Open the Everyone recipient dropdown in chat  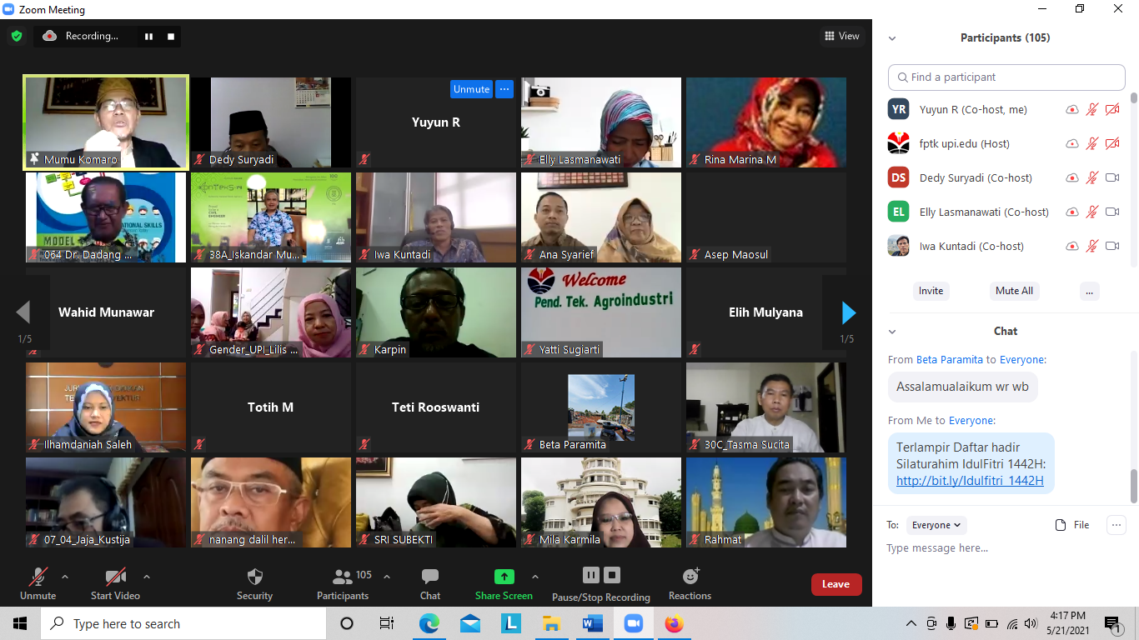click(x=936, y=525)
